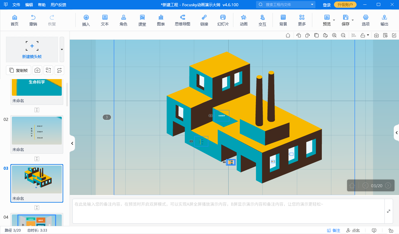Toggle the canvas unlock padlock icon
This screenshot has width=399, height=234.
point(362,35)
